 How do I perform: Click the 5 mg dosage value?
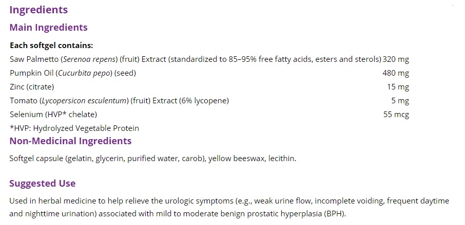click(400, 101)
